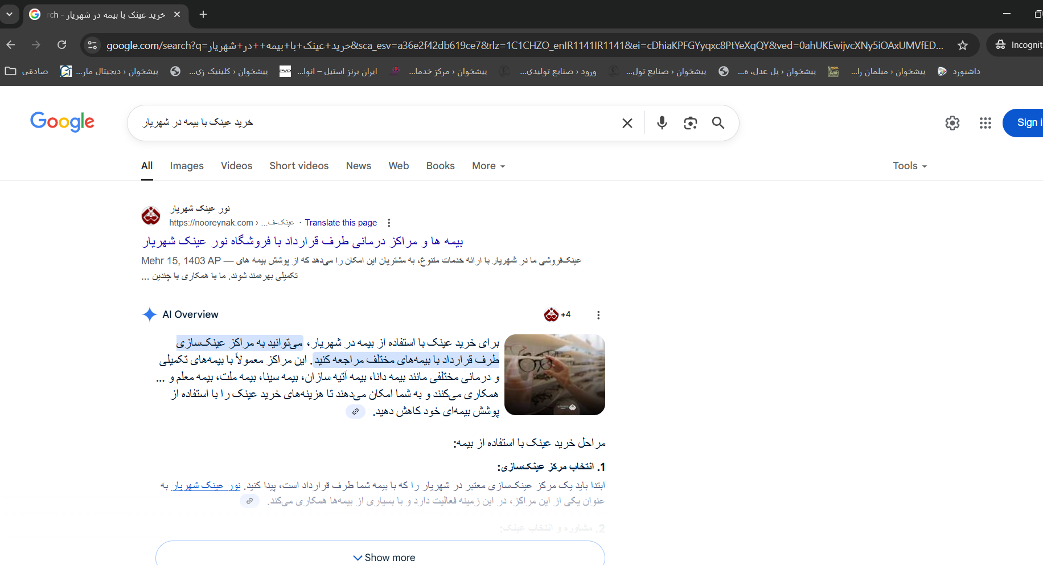Click the browser Back arrow

pos(11,45)
